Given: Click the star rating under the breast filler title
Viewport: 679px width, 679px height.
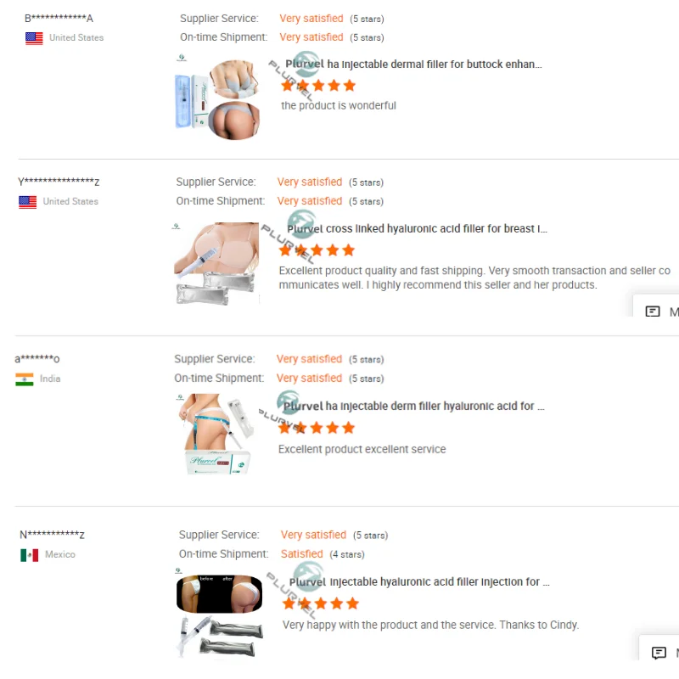Looking at the screenshot, I should (x=317, y=250).
